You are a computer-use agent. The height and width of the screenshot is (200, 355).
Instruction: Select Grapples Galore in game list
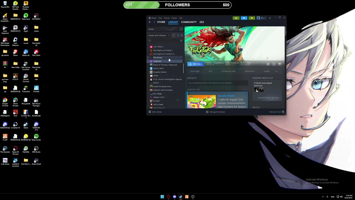point(165,72)
